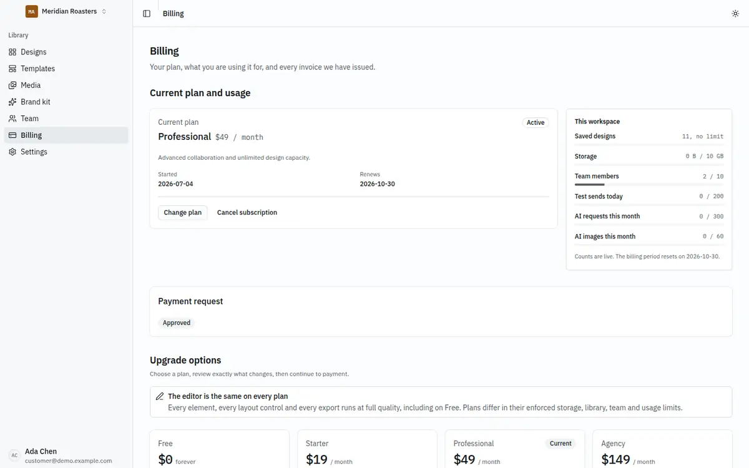Click the AI images value '0 / 60'

[713, 236]
